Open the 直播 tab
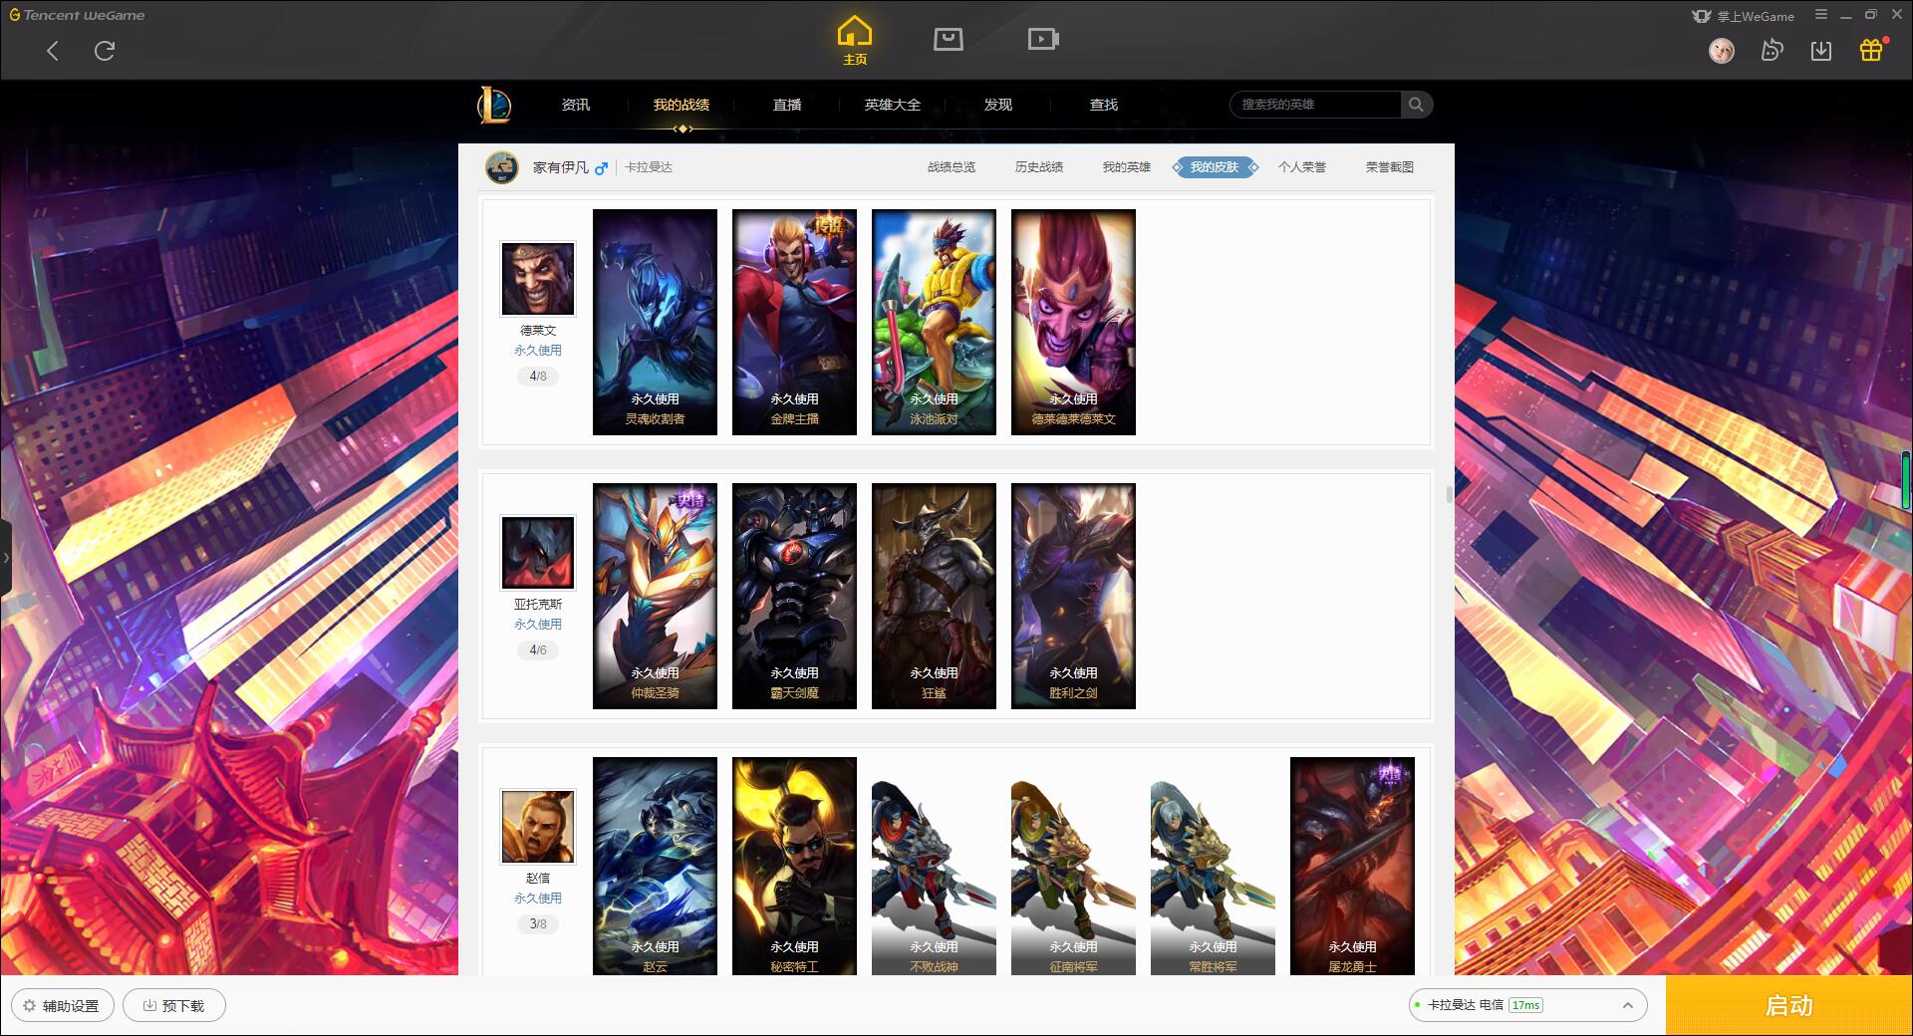 tap(787, 105)
